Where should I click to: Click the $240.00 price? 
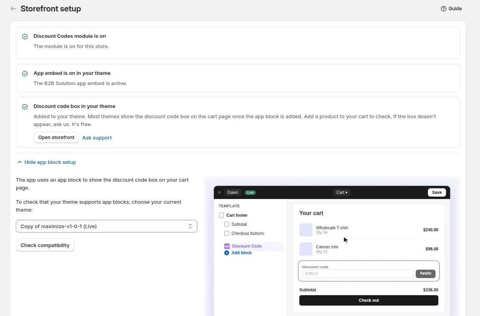[431, 230]
